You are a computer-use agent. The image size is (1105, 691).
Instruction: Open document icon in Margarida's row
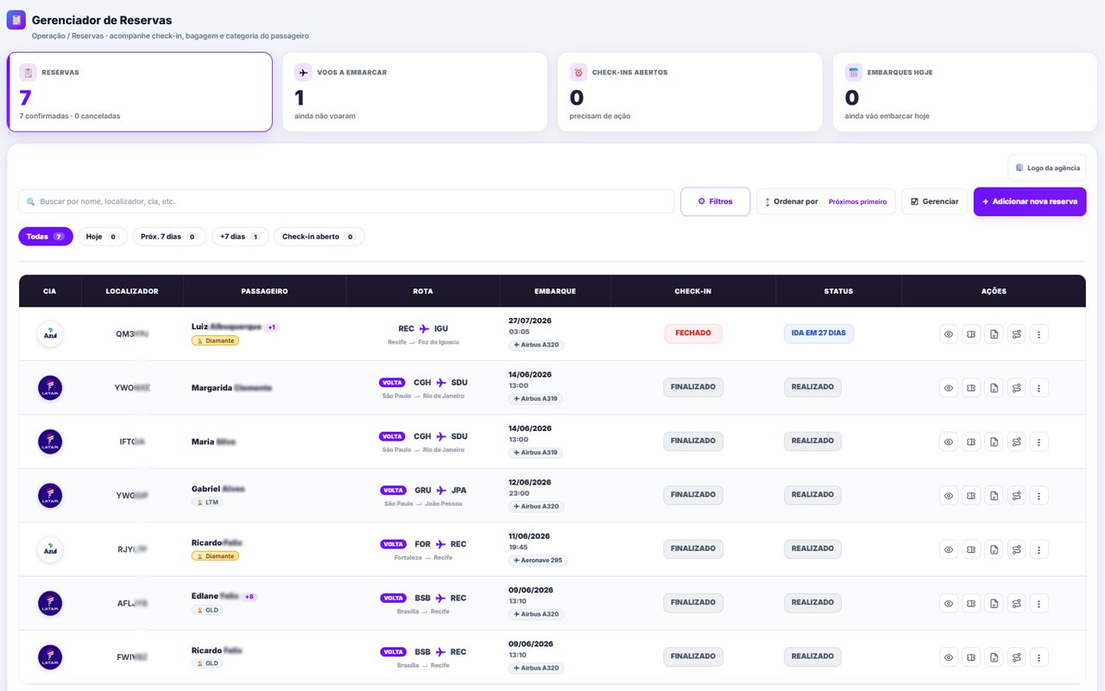pos(994,388)
